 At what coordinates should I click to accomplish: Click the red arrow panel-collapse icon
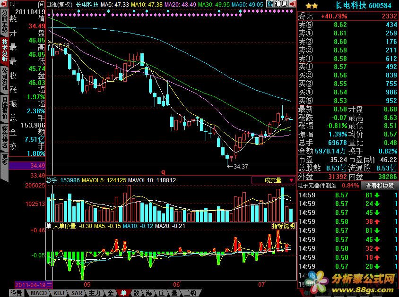(293, 4)
